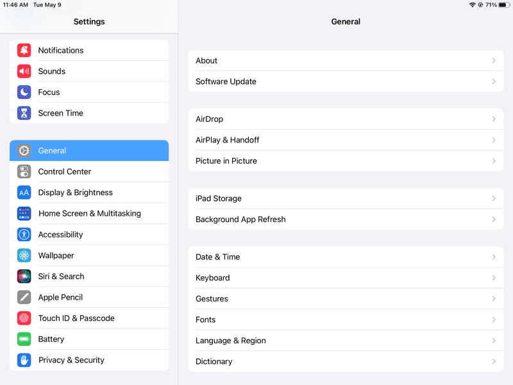Tap the Siri & Search icon
The width and height of the screenshot is (513, 385).
tap(24, 277)
